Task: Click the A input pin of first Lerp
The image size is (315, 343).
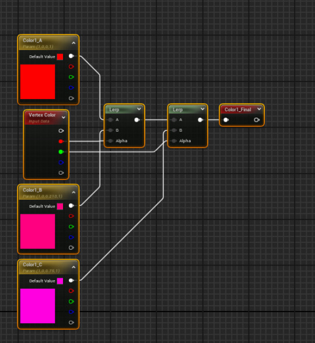Action: point(110,119)
